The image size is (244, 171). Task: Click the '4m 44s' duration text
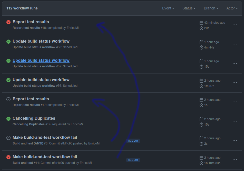[x=209, y=47]
